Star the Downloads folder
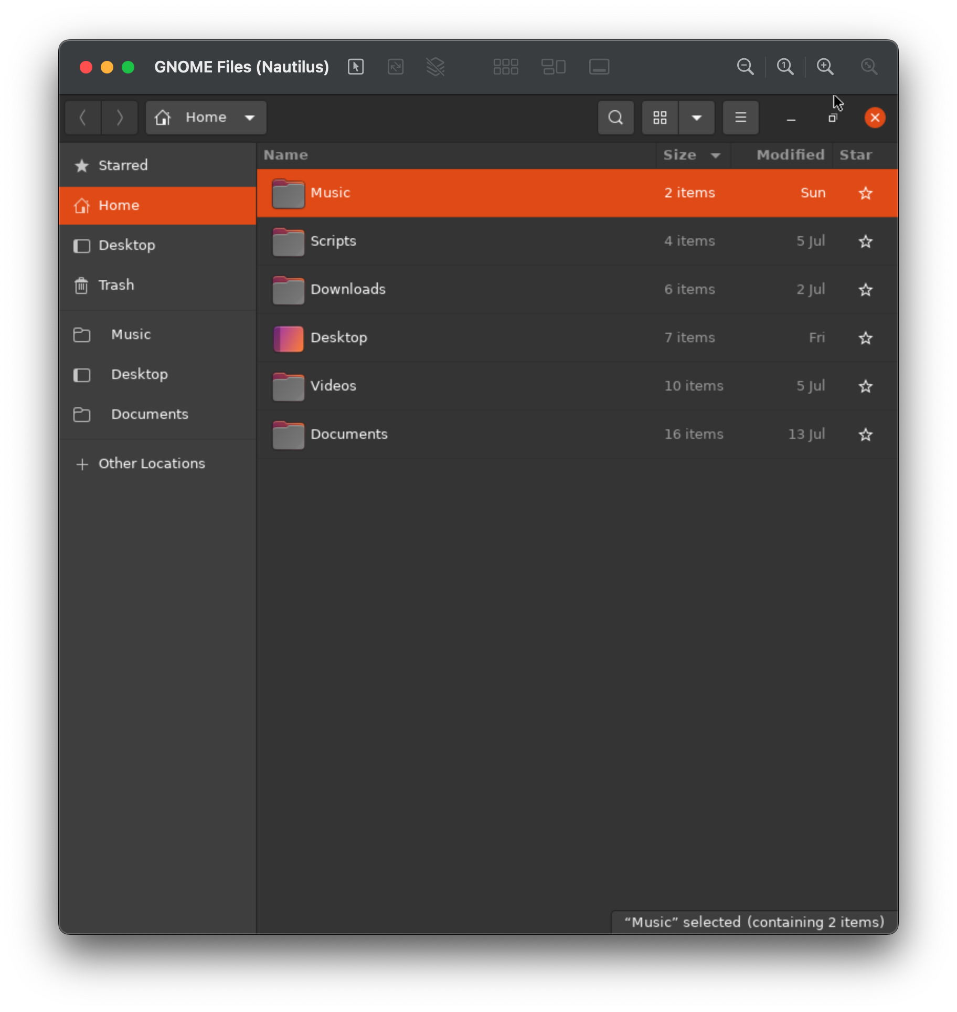The width and height of the screenshot is (957, 1012). 865,290
